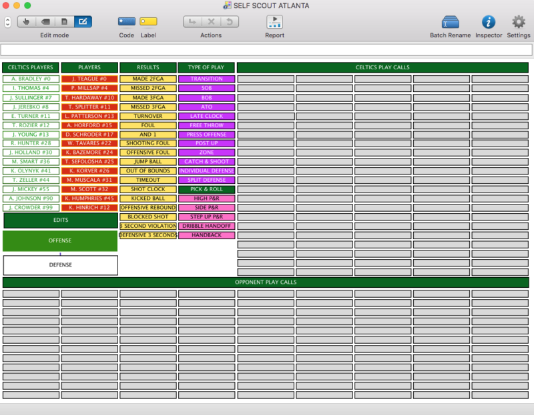
Task: Click the EDITS button
Action: click(61, 220)
